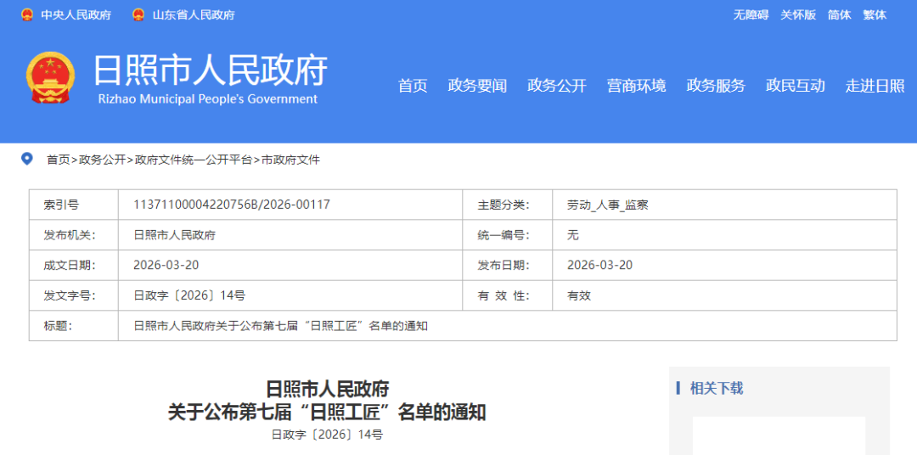917x455 pixels.
Task: Open the 中央人民政府 link
Action: pyautogui.click(x=76, y=15)
